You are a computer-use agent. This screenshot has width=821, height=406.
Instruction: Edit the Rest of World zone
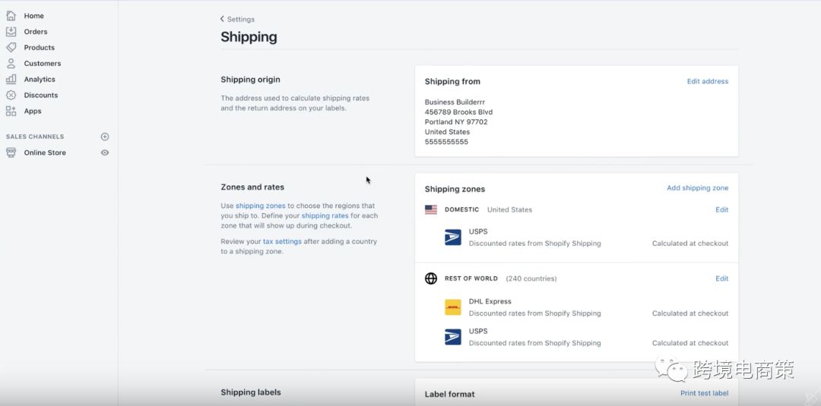click(721, 279)
